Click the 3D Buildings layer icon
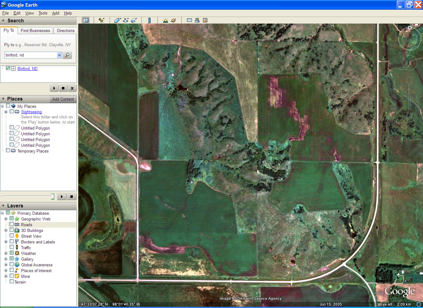 [x=17, y=230]
